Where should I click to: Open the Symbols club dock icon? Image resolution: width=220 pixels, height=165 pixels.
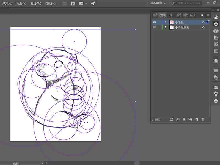click(216, 101)
